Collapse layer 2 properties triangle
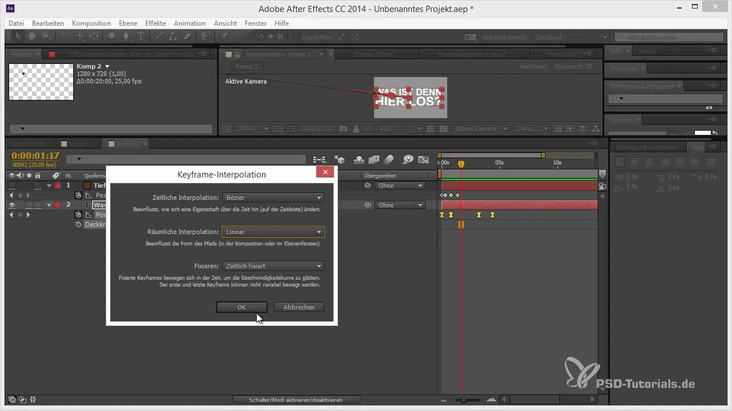This screenshot has height=411, width=732. click(x=49, y=205)
